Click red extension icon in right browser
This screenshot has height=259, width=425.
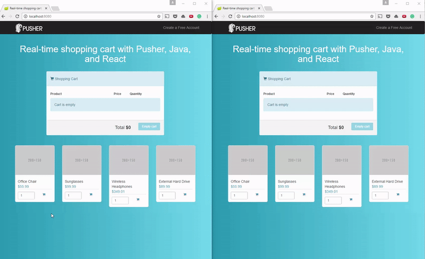click(x=404, y=16)
